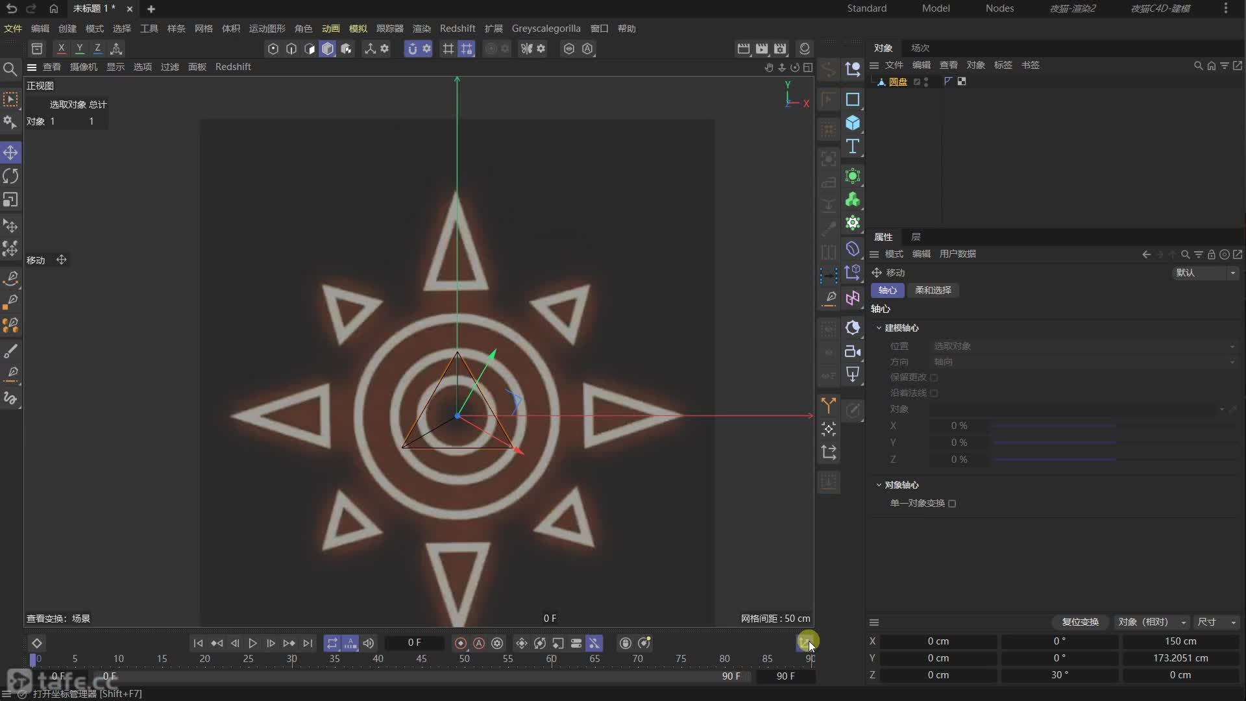Select the Scale tool in left toolbar
The height and width of the screenshot is (701, 1246).
pyautogui.click(x=10, y=200)
